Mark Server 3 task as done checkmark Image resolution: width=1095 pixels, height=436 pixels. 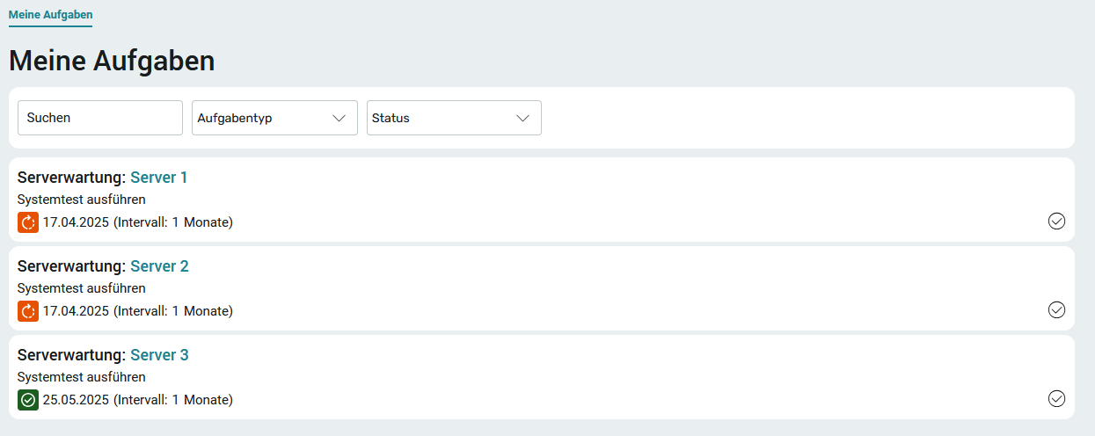coord(1056,399)
